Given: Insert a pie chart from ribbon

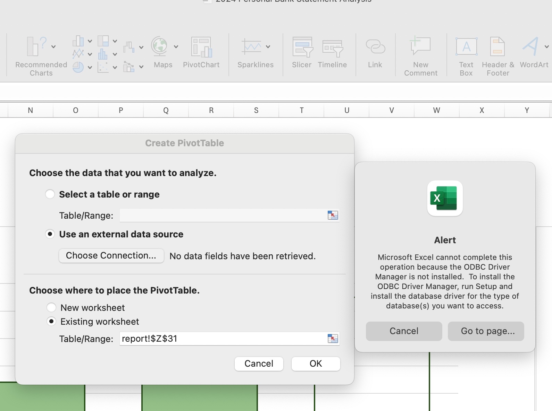Looking at the screenshot, I should pos(78,67).
